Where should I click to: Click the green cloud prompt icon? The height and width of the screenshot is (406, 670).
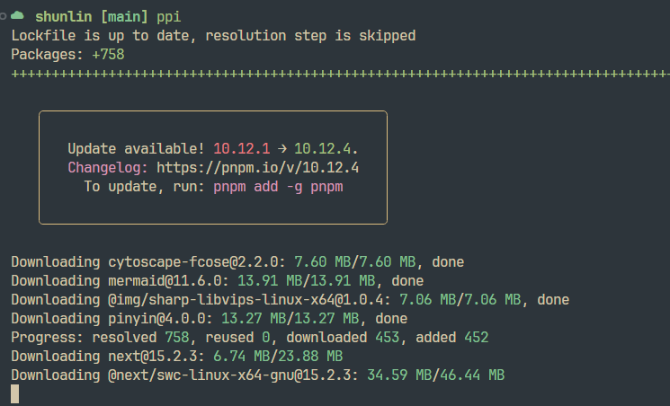17,16
